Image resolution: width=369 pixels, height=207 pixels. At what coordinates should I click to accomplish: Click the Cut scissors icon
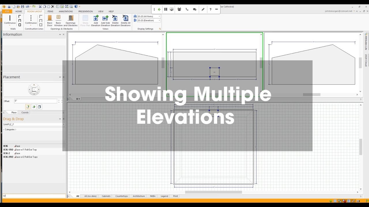click(40, 6)
